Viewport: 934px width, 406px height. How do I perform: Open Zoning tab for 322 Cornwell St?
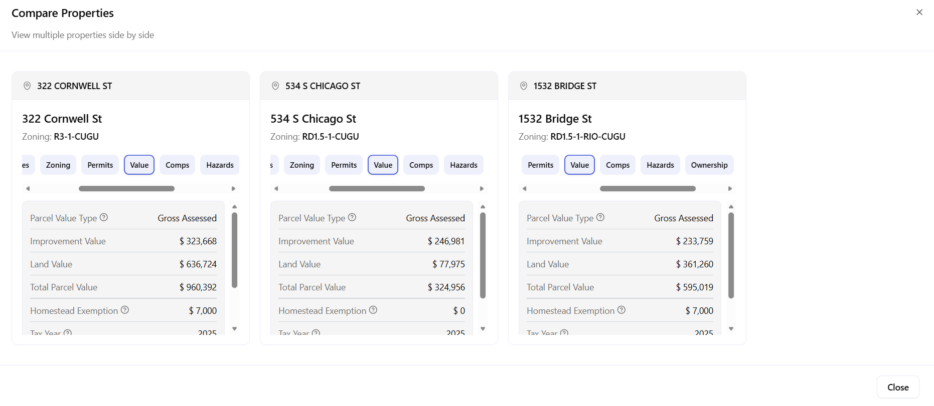[x=58, y=165]
